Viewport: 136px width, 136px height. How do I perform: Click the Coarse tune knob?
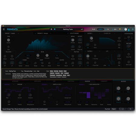tap(8, 40)
